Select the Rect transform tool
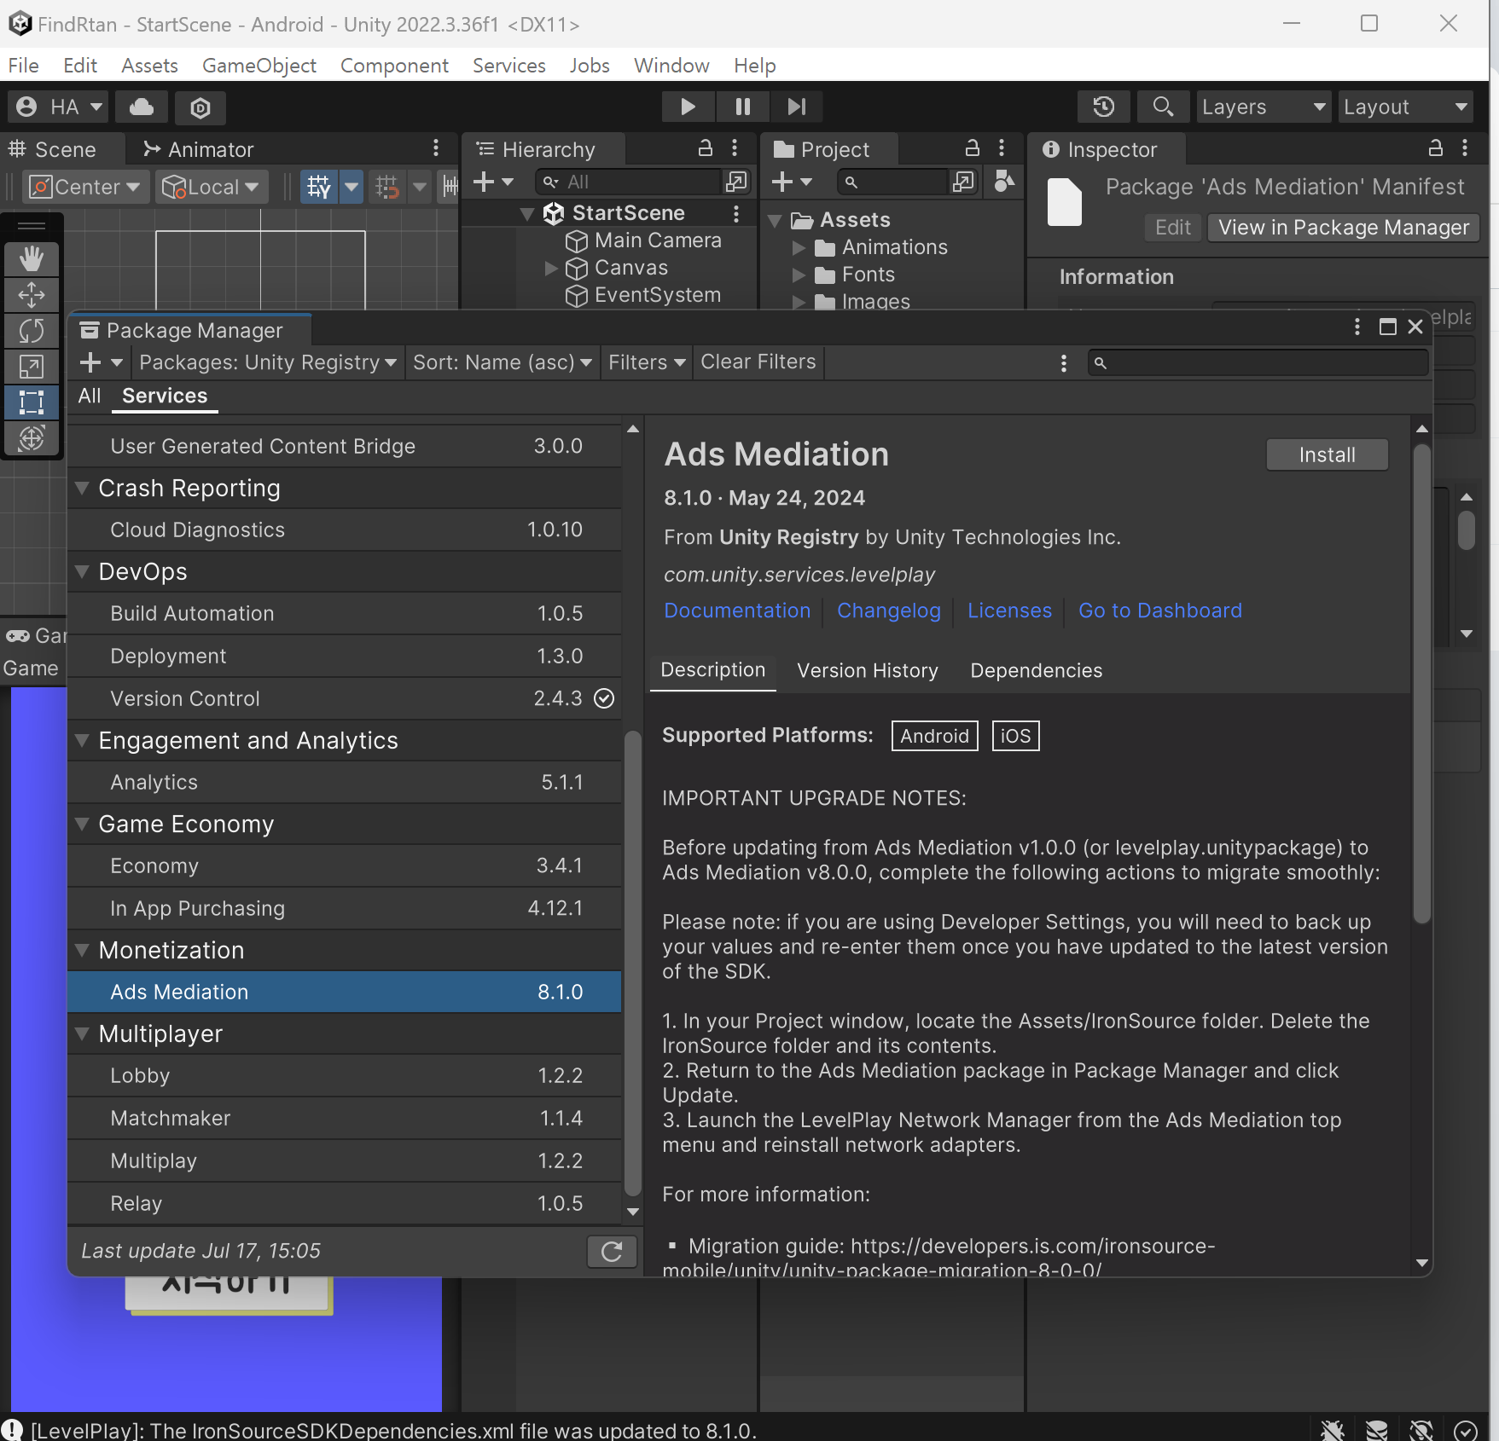The width and height of the screenshot is (1499, 1441). [32, 402]
